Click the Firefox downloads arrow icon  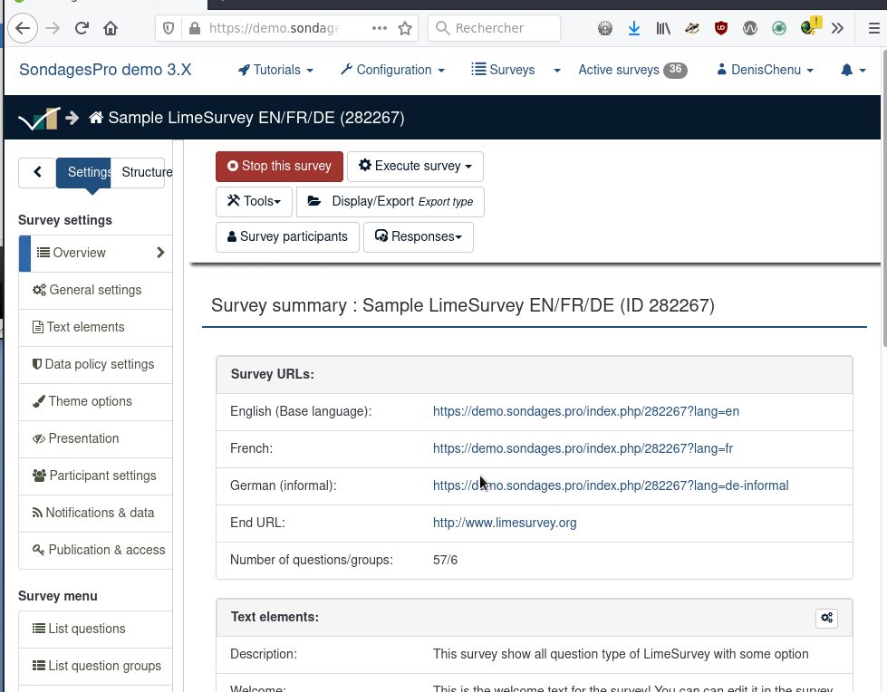(x=634, y=28)
